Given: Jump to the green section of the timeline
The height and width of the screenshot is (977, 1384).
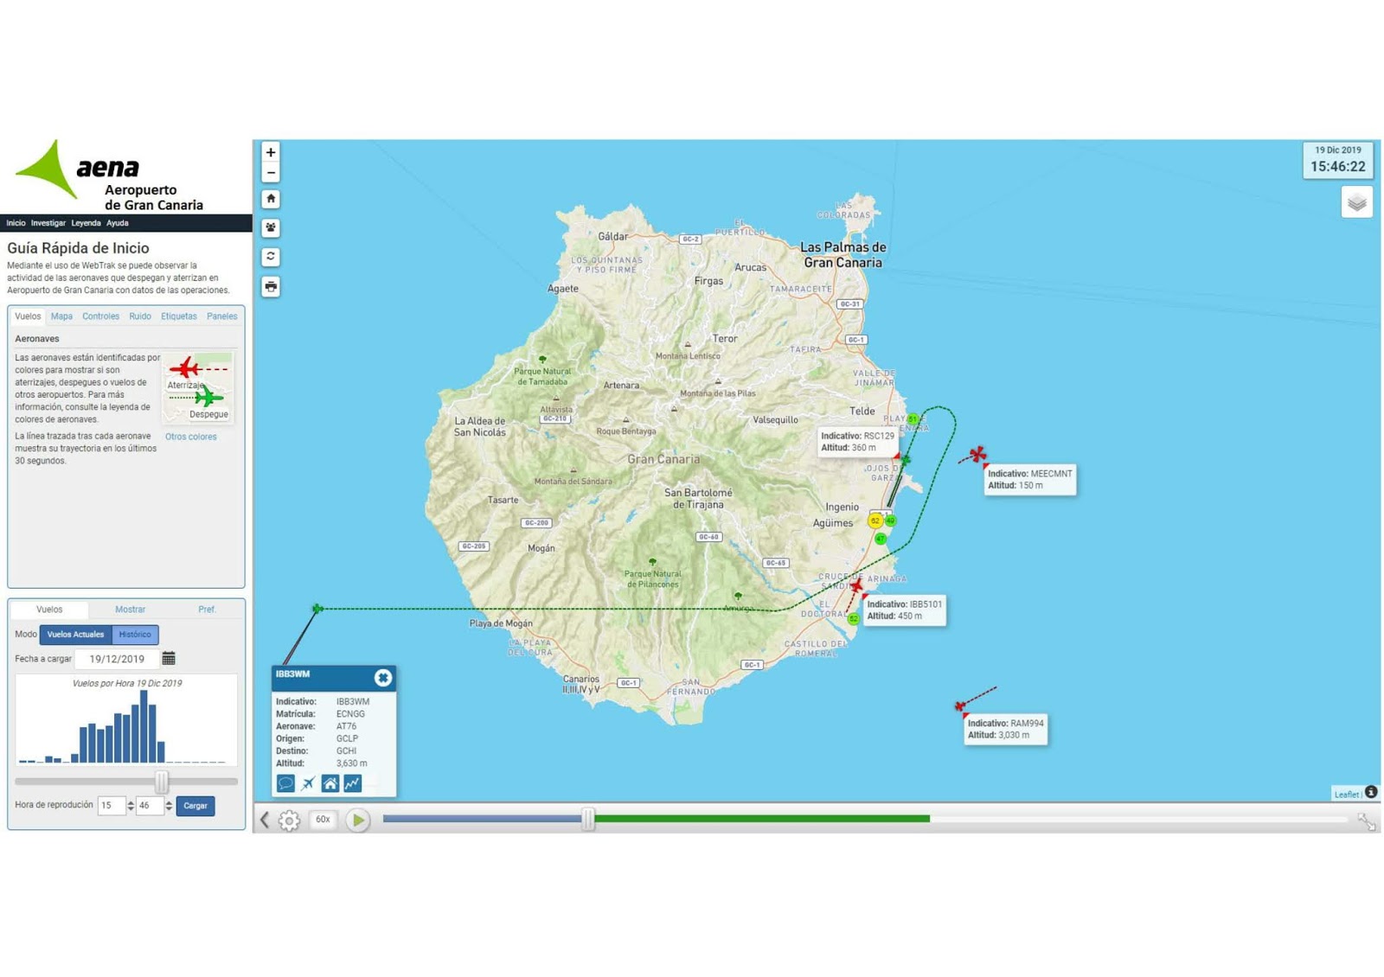Looking at the screenshot, I should 761,818.
